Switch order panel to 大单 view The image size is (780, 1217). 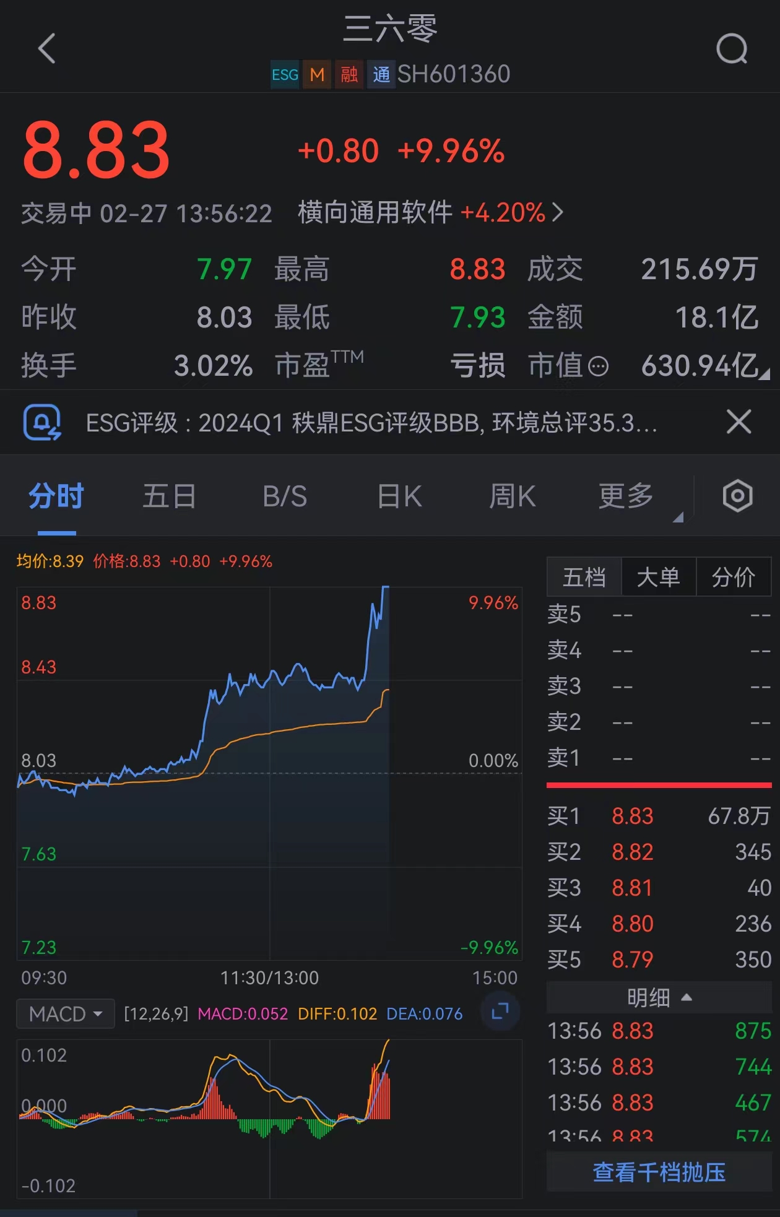[x=659, y=577]
